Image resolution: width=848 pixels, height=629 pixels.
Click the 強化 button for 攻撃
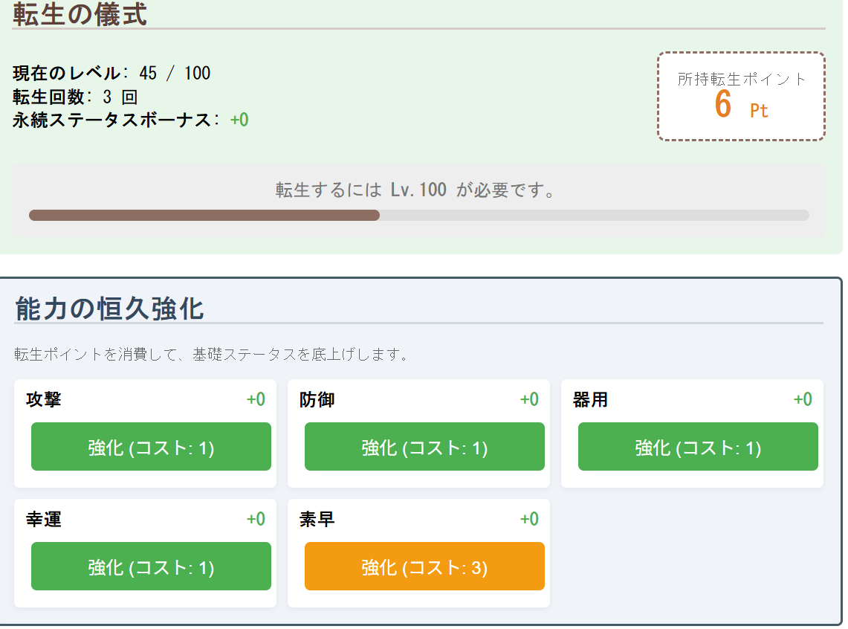(150, 447)
